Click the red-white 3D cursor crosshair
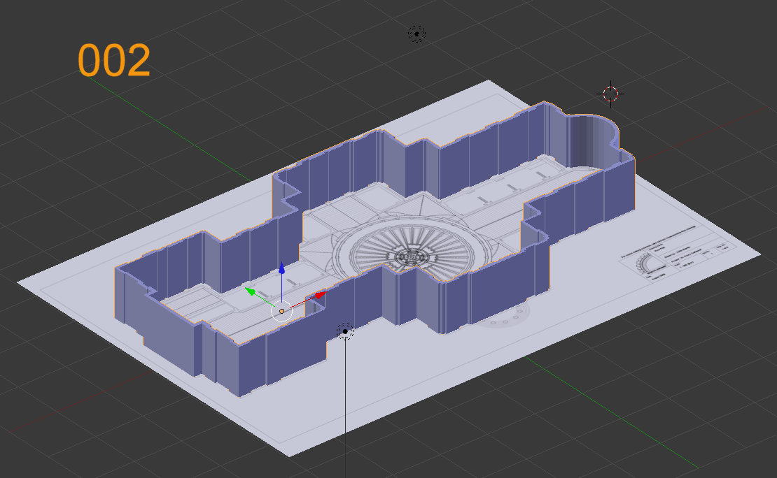777x478 pixels. point(610,94)
